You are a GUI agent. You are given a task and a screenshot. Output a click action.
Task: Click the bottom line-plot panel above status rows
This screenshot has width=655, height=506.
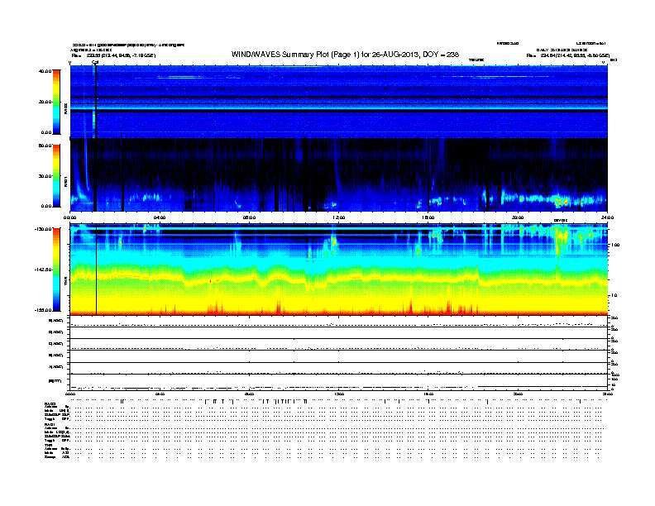339,382
